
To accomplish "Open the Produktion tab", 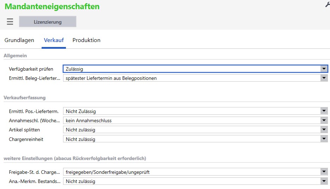I will 86,40.
